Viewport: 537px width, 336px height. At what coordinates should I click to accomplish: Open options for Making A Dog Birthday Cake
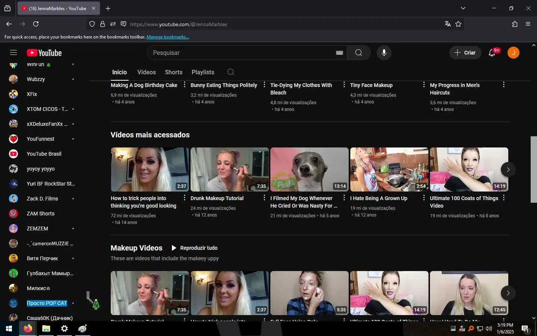tap(185, 85)
